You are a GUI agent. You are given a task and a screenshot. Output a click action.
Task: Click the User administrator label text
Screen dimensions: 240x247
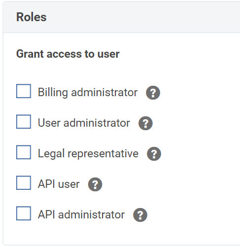click(x=84, y=123)
